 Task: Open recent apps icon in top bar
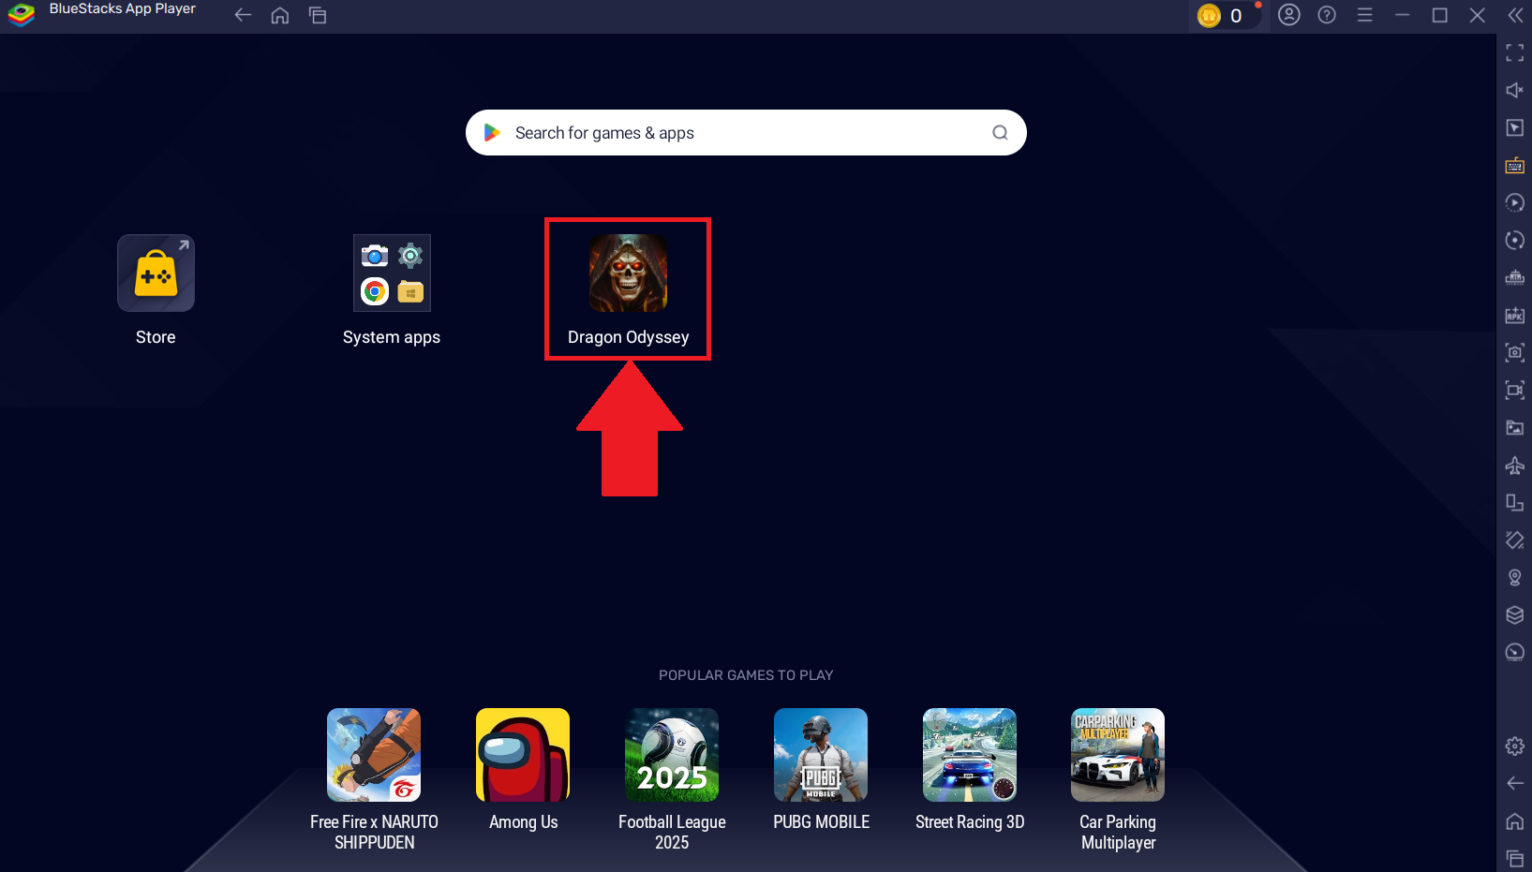(x=318, y=15)
